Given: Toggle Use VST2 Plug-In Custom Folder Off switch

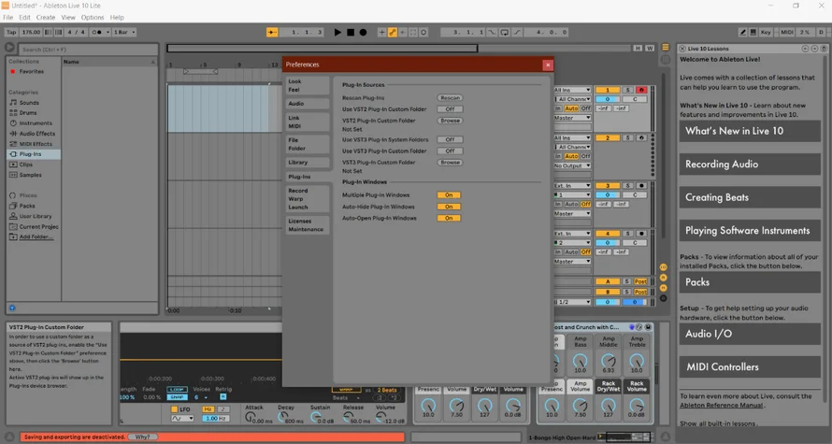Looking at the screenshot, I should click(x=450, y=109).
